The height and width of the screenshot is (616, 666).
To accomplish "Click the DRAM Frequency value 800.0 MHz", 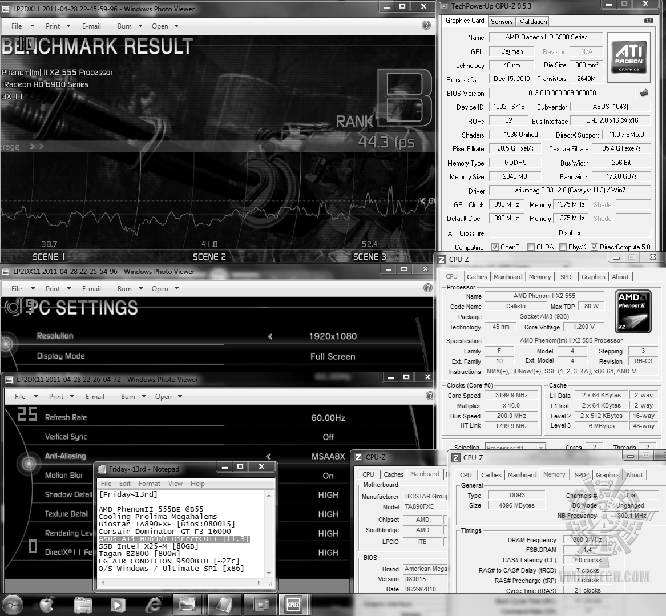I will pos(587,539).
